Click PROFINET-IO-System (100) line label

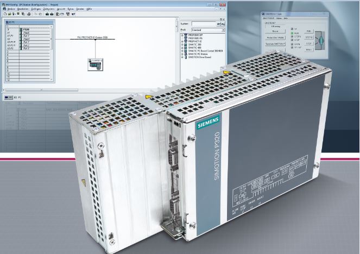coord(92,37)
